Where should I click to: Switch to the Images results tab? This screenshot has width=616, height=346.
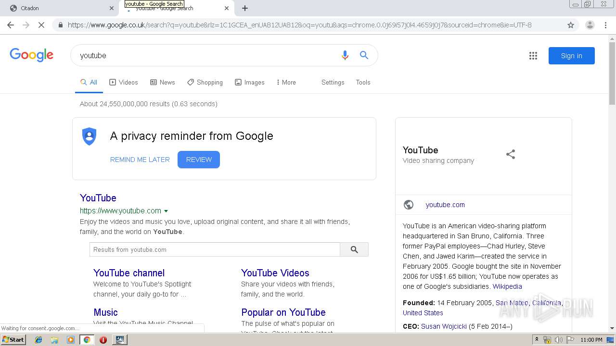250,82
